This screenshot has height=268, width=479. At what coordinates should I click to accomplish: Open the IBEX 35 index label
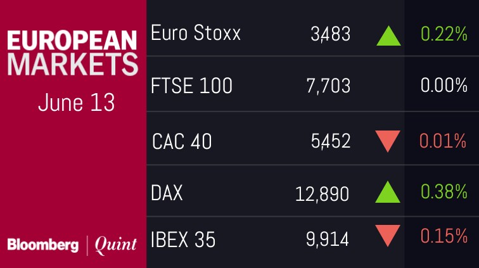click(183, 239)
